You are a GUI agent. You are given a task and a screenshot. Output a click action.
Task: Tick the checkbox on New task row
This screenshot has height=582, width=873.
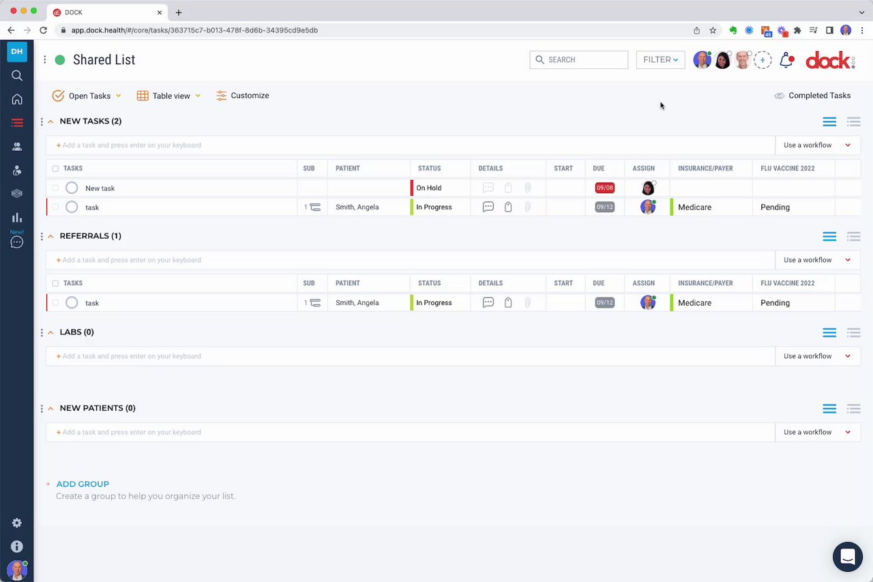click(55, 188)
